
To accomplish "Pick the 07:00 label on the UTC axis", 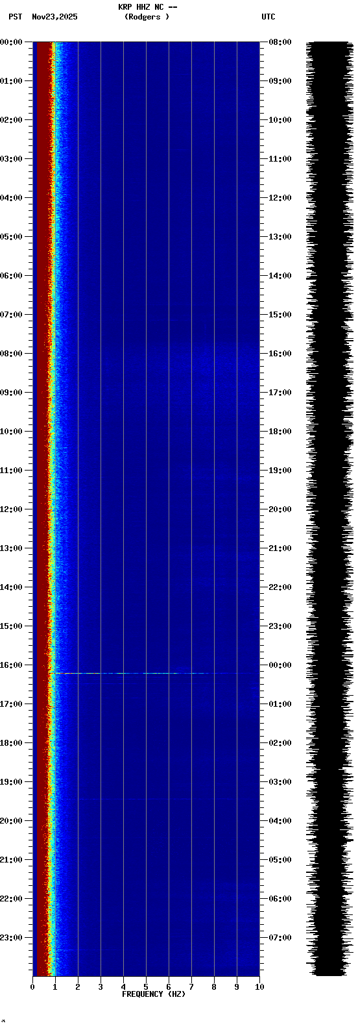I will pos(280,938).
